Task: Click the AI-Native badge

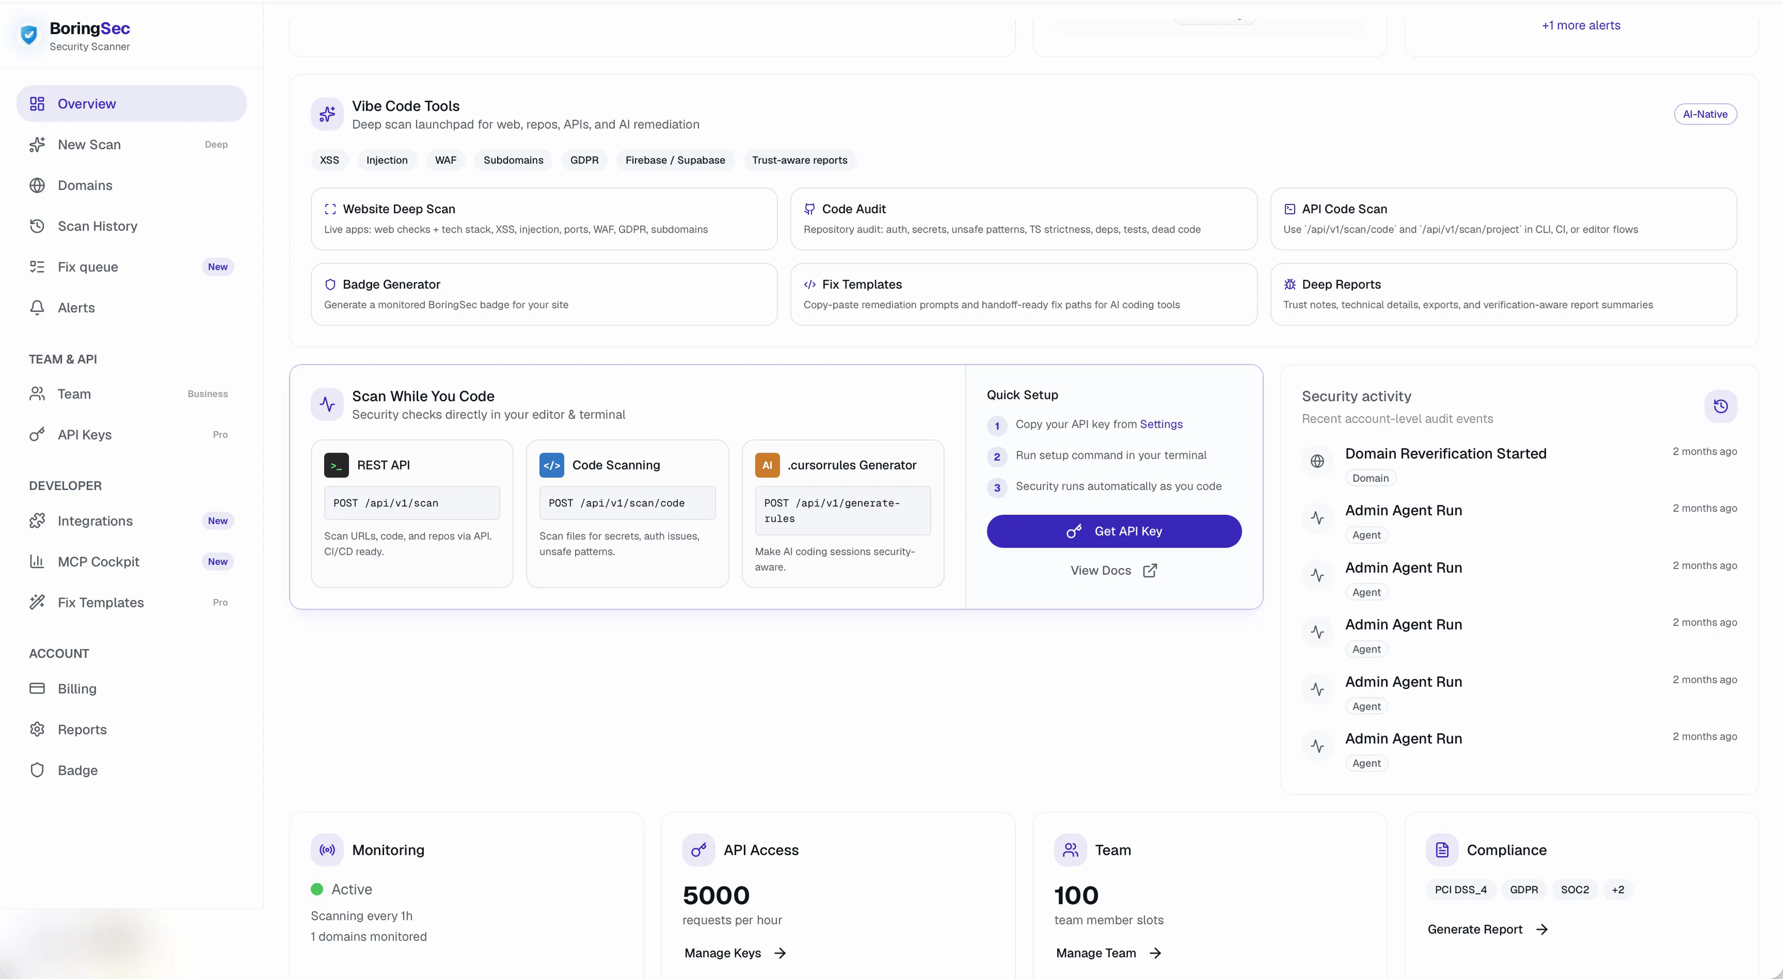Action: click(1705, 114)
